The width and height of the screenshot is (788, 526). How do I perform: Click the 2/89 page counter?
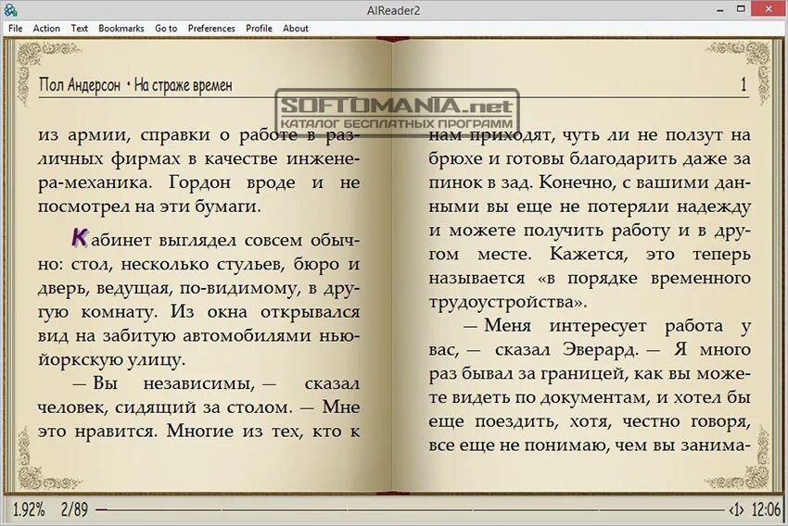click(x=74, y=510)
